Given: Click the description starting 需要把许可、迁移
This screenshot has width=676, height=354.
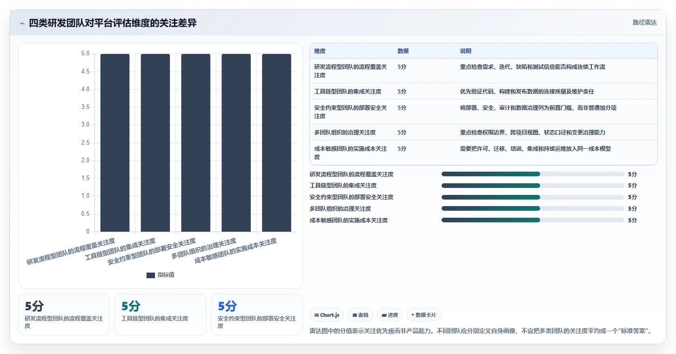Looking at the screenshot, I should tap(535, 149).
